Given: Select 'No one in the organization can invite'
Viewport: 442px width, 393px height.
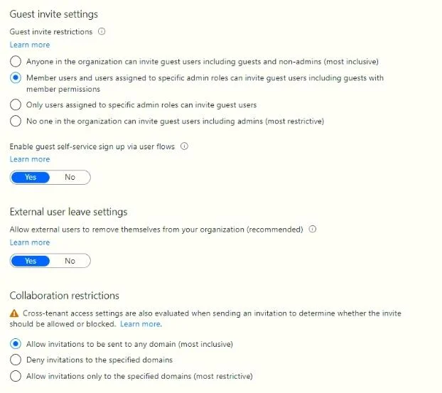Looking at the screenshot, I should (x=16, y=121).
